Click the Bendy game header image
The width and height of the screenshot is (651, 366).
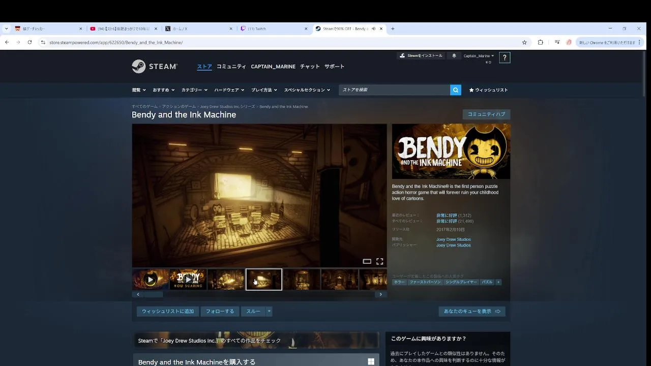pyautogui.click(x=451, y=151)
